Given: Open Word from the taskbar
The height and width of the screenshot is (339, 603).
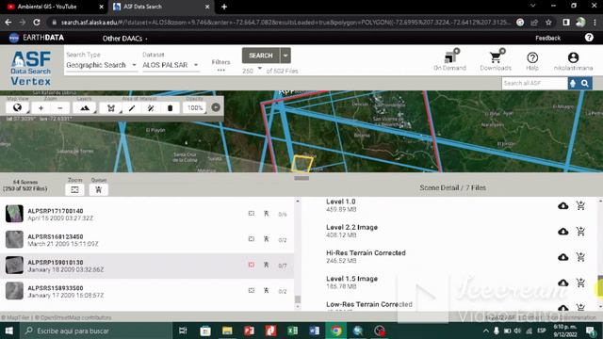Looking at the screenshot, I should 314,331.
